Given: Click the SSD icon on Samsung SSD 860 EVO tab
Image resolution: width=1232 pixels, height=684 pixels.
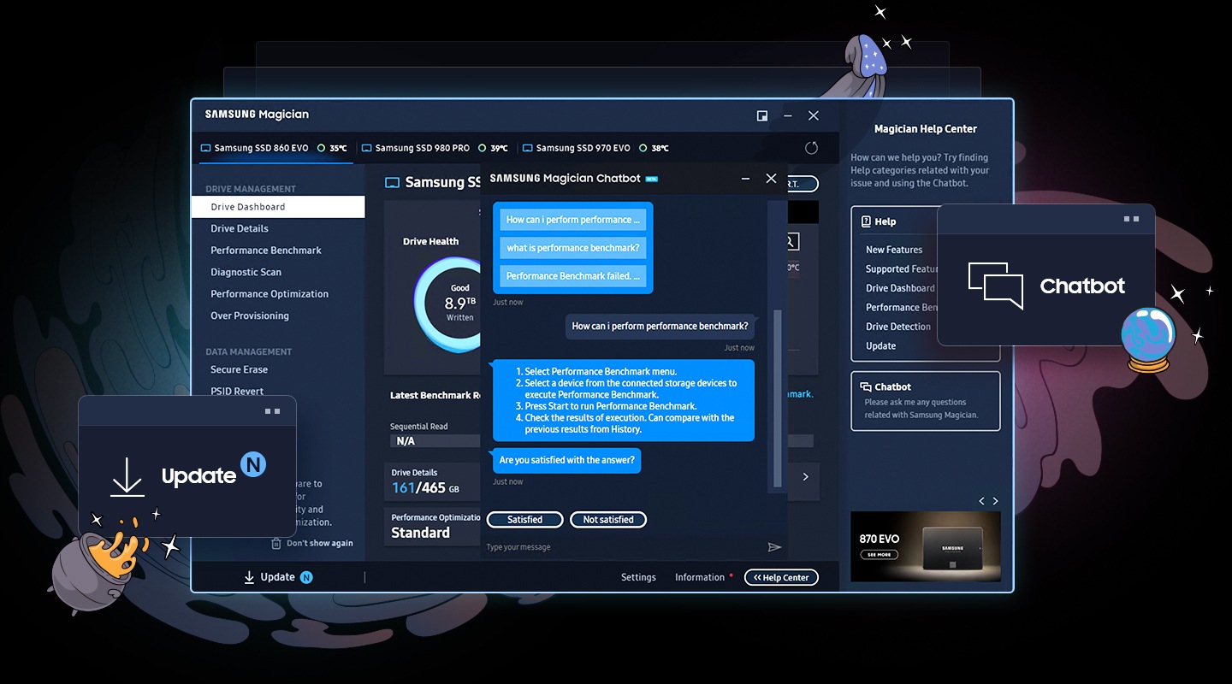Looking at the screenshot, I should [204, 147].
